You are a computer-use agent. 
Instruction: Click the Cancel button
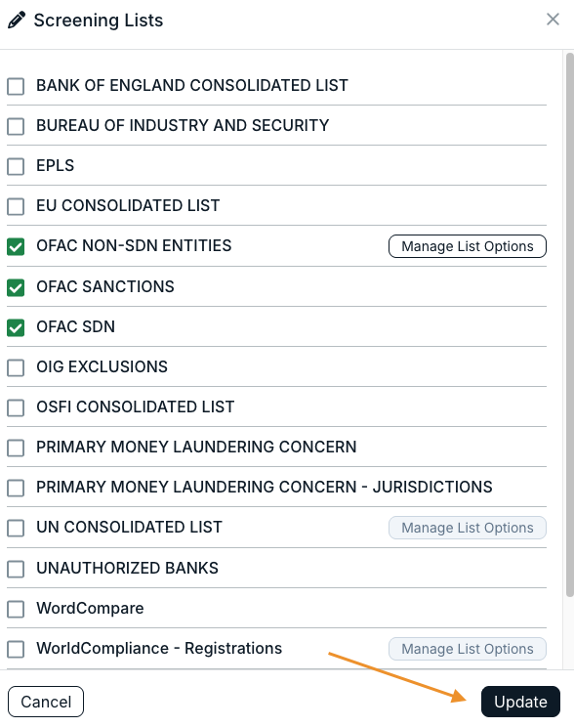[46, 702]
